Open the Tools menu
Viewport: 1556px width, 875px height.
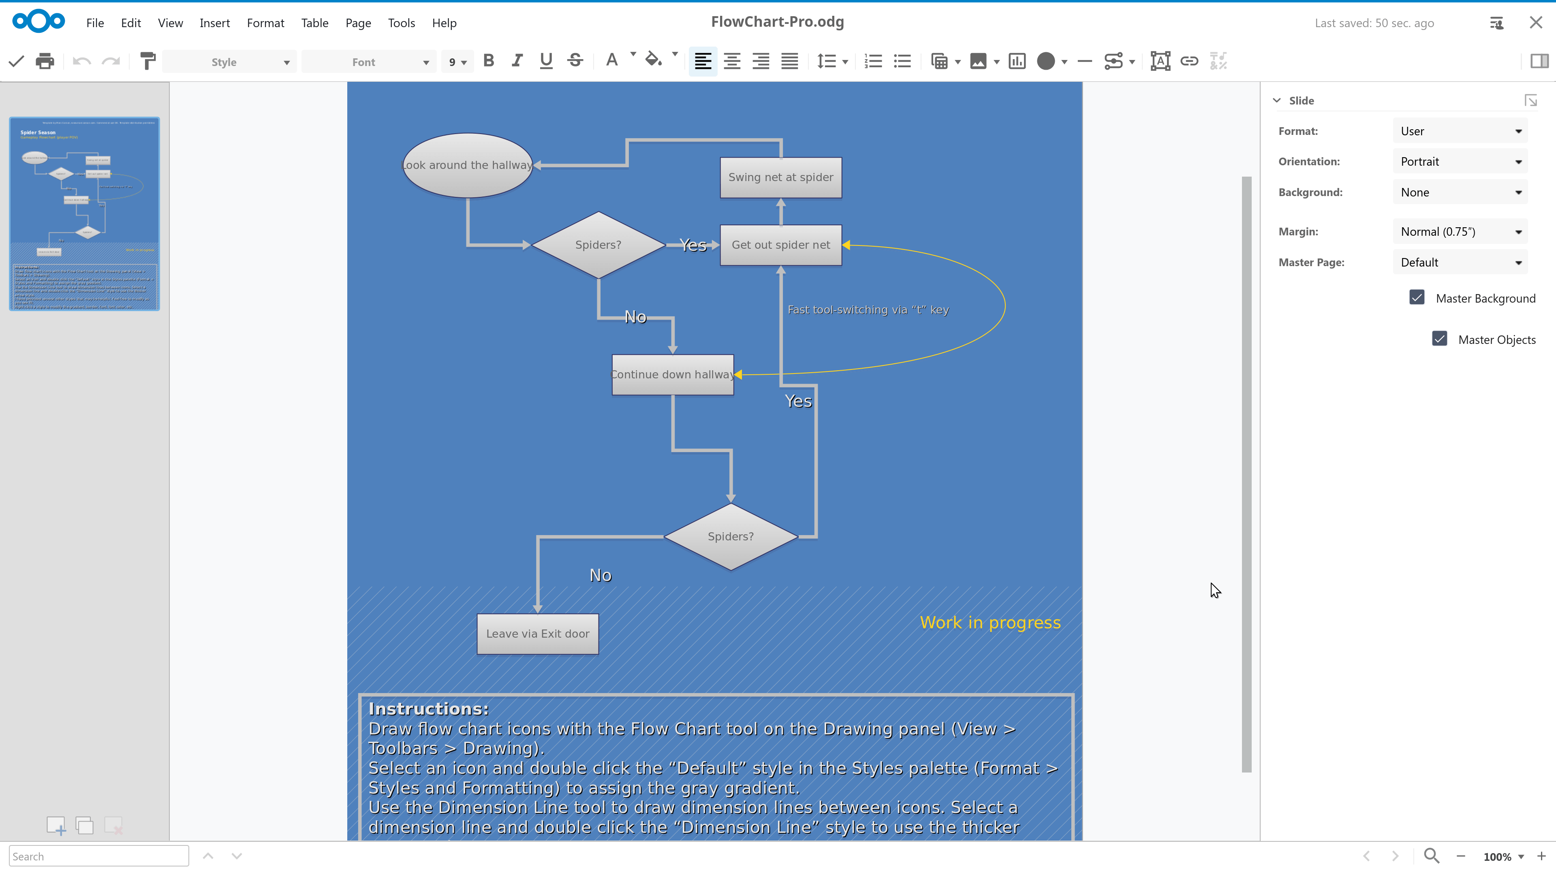(401, 23)
